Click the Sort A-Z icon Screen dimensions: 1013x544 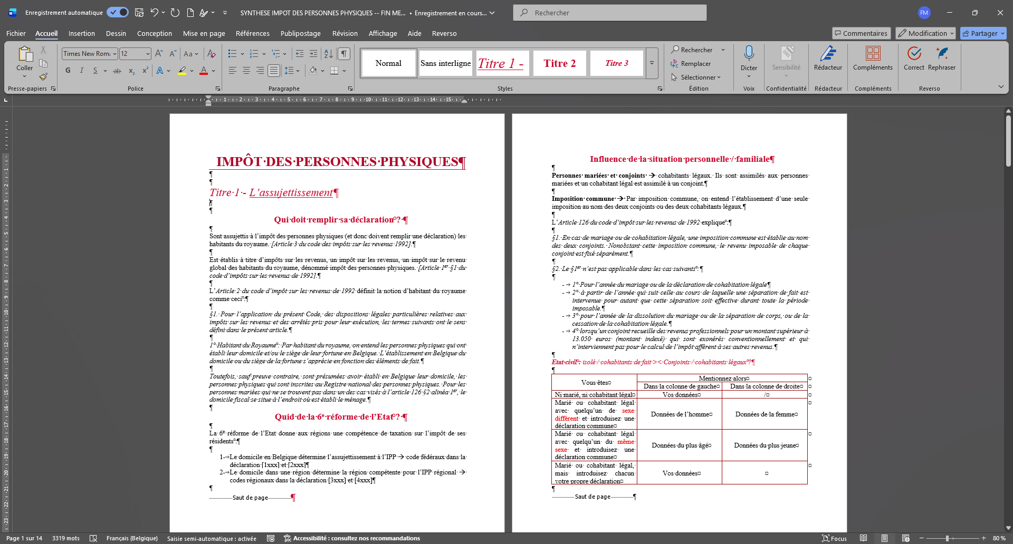click(328, 54)
